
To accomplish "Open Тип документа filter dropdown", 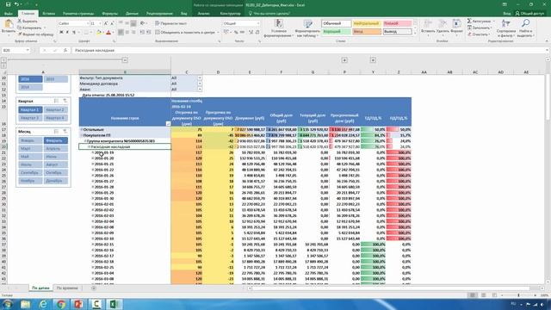I will tap(200, 77).
